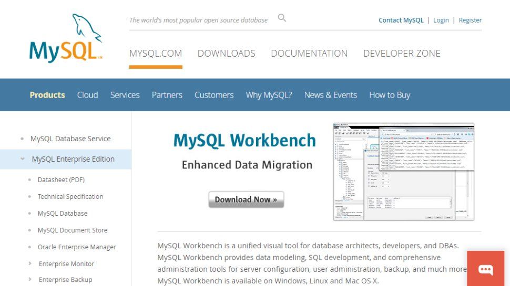
Task: Select Customers in the blue menu bar
Action: [214, 95]
